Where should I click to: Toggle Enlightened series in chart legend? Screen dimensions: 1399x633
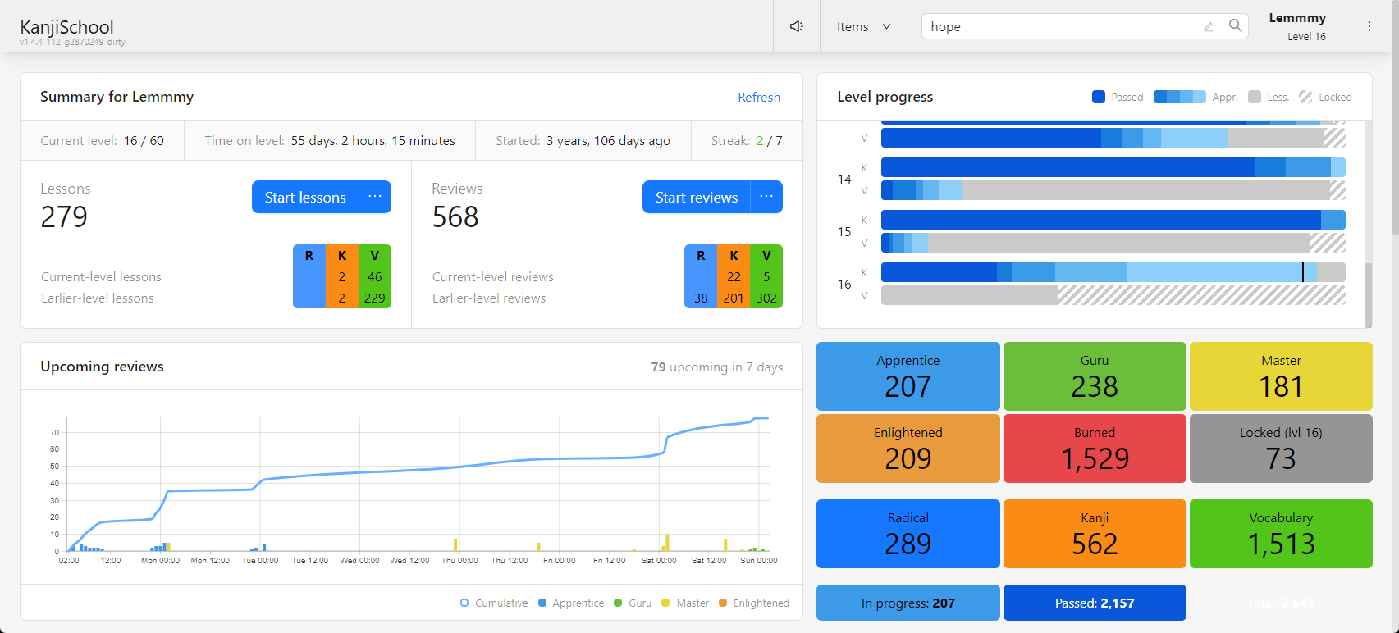[x=754, y=603]
